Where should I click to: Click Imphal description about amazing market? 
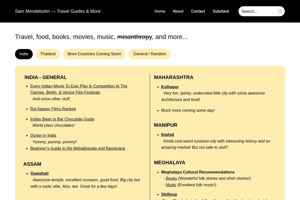pyautogui.click(x=216, y=144)
